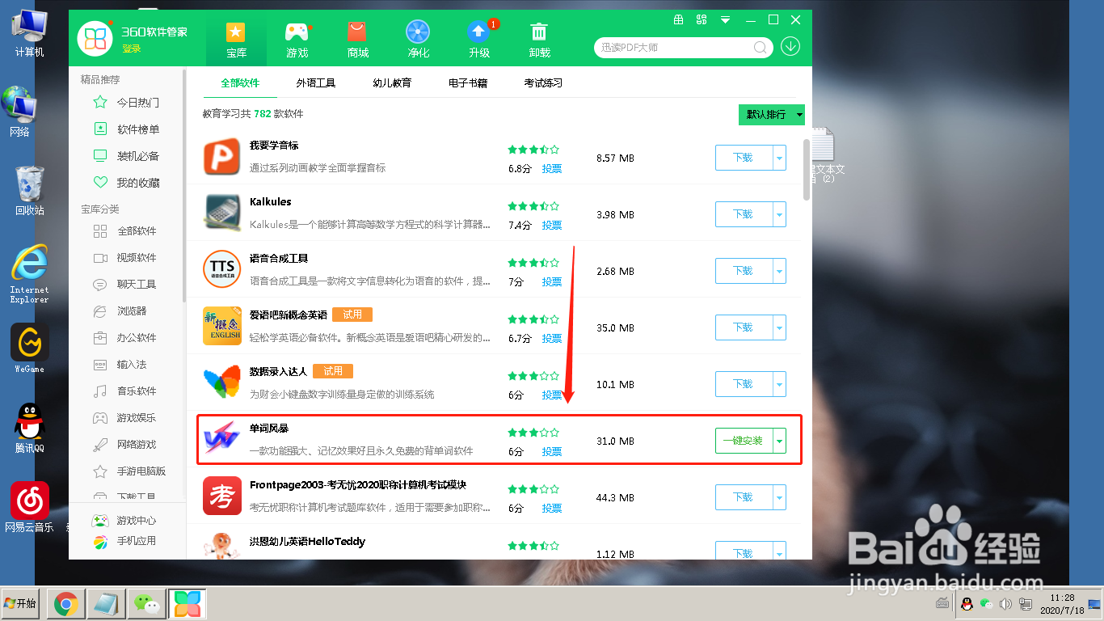
Task: Select 装机必备 in sidebar
Action: tap(127, 156)
